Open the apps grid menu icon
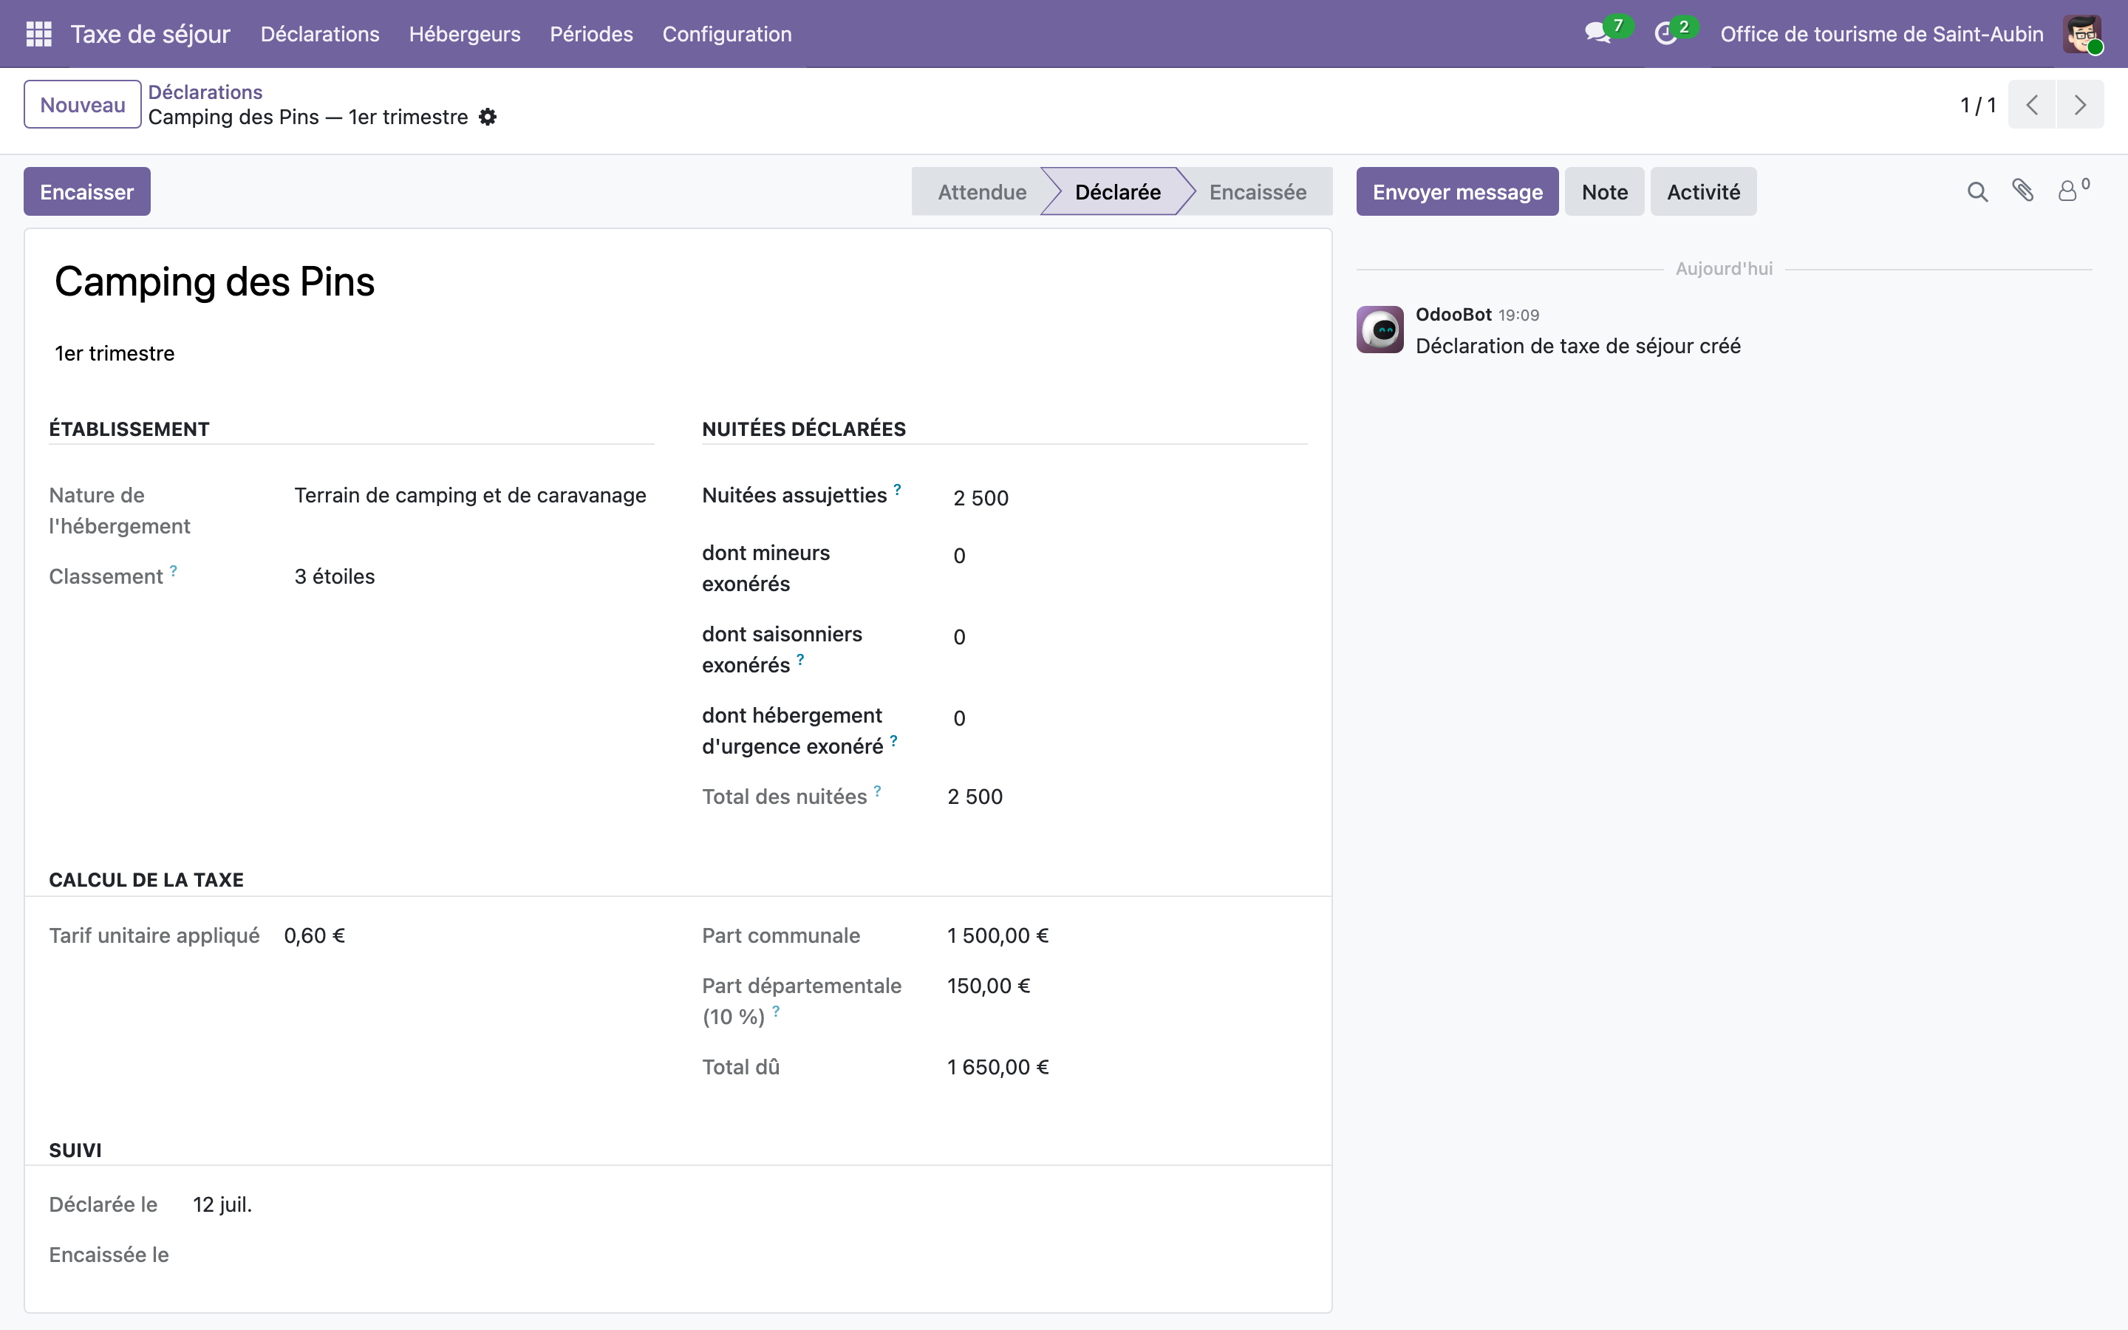Screen dimensions: 2128x1330 click(38, 34)
